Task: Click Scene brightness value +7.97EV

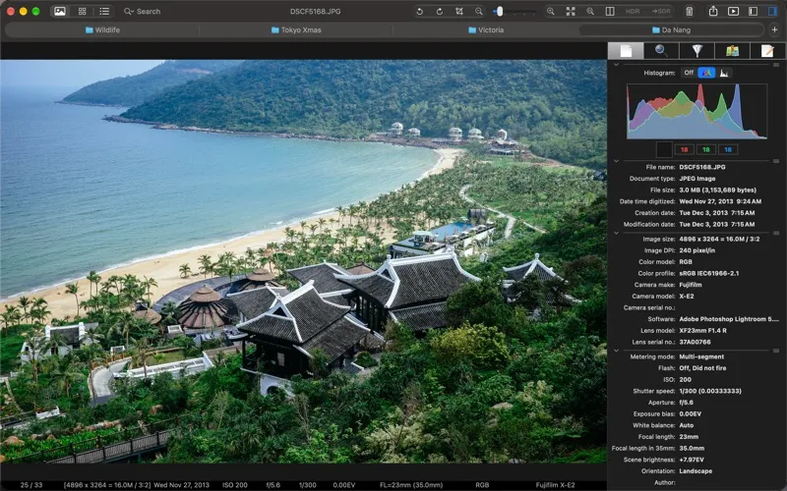Action: coord(692,460)
